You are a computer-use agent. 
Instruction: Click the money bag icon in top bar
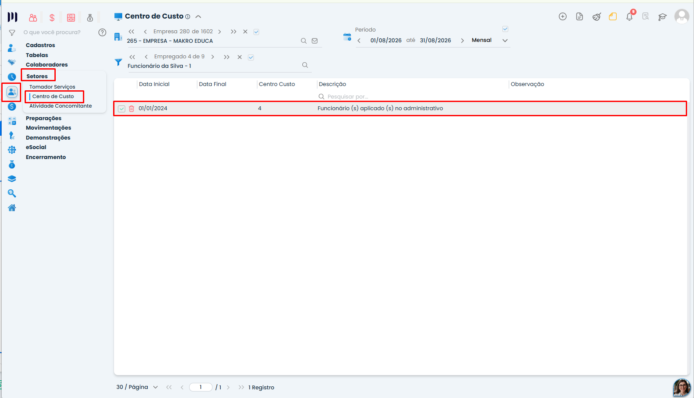(x=90, y=18)
